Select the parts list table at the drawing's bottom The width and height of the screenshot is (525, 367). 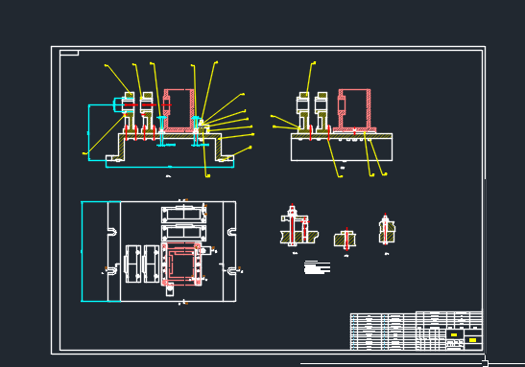coord(383,332)
